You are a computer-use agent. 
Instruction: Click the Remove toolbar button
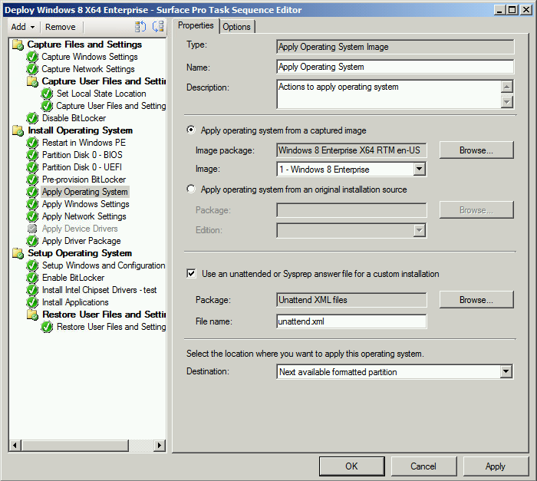tap(61, 27)
